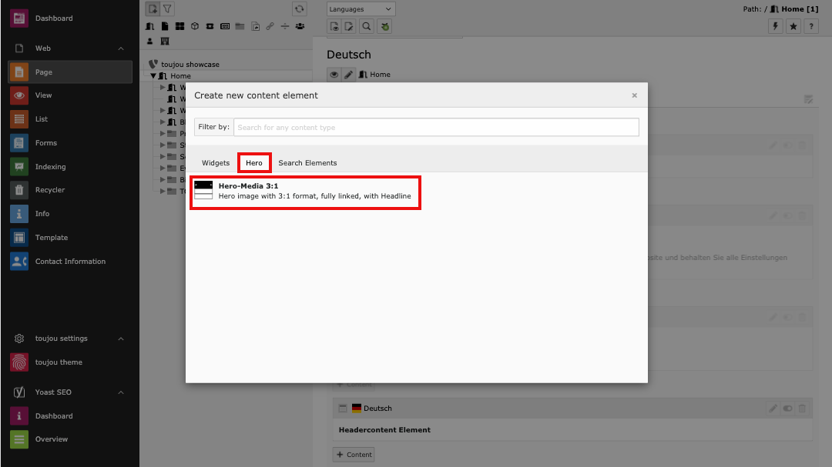The width and height of the screenshot is (832, 467).
Task: Collapse the Yoast SEO module group
Action: [x=121, y=392]
